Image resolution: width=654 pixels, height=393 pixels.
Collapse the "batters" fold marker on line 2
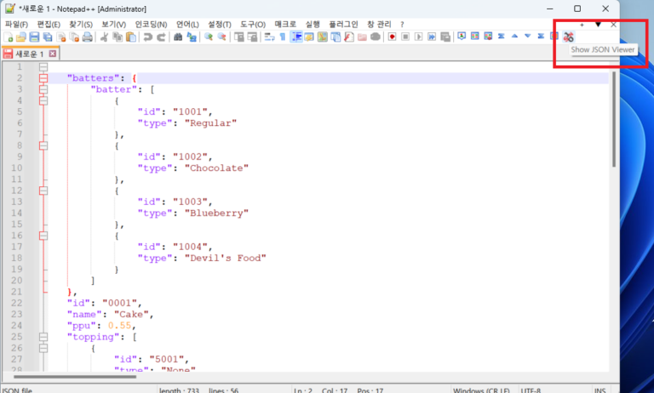[x=43, y=78]
